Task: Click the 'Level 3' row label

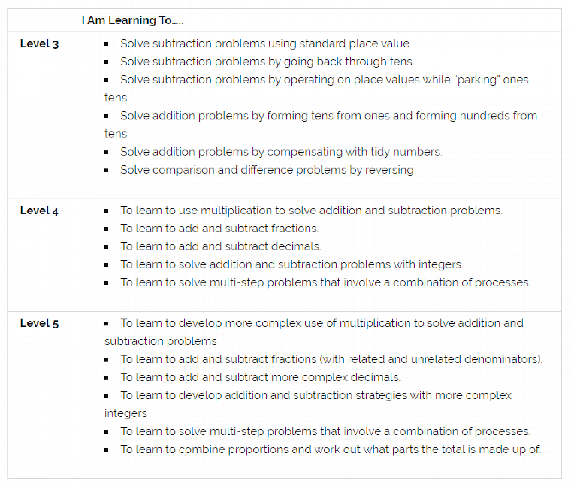Action: (x=39, y=44)
